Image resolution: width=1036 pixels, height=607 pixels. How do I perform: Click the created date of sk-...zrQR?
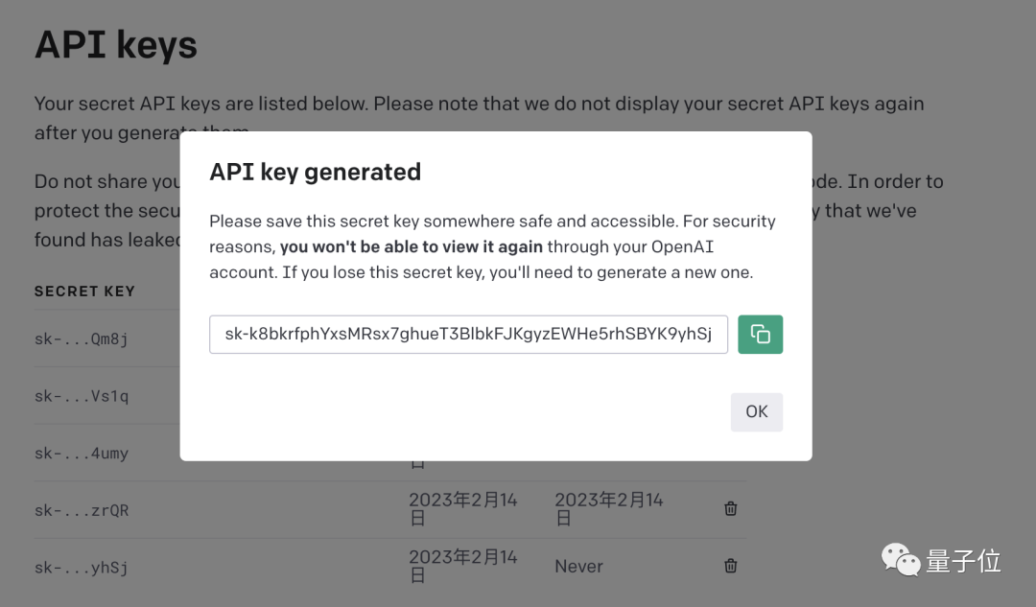[x=463, y=508]
